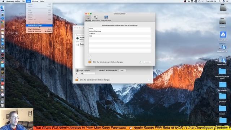Open Notification Center from the menu bar
Screen dimensions: 231x130
click(x=227, y=1)
